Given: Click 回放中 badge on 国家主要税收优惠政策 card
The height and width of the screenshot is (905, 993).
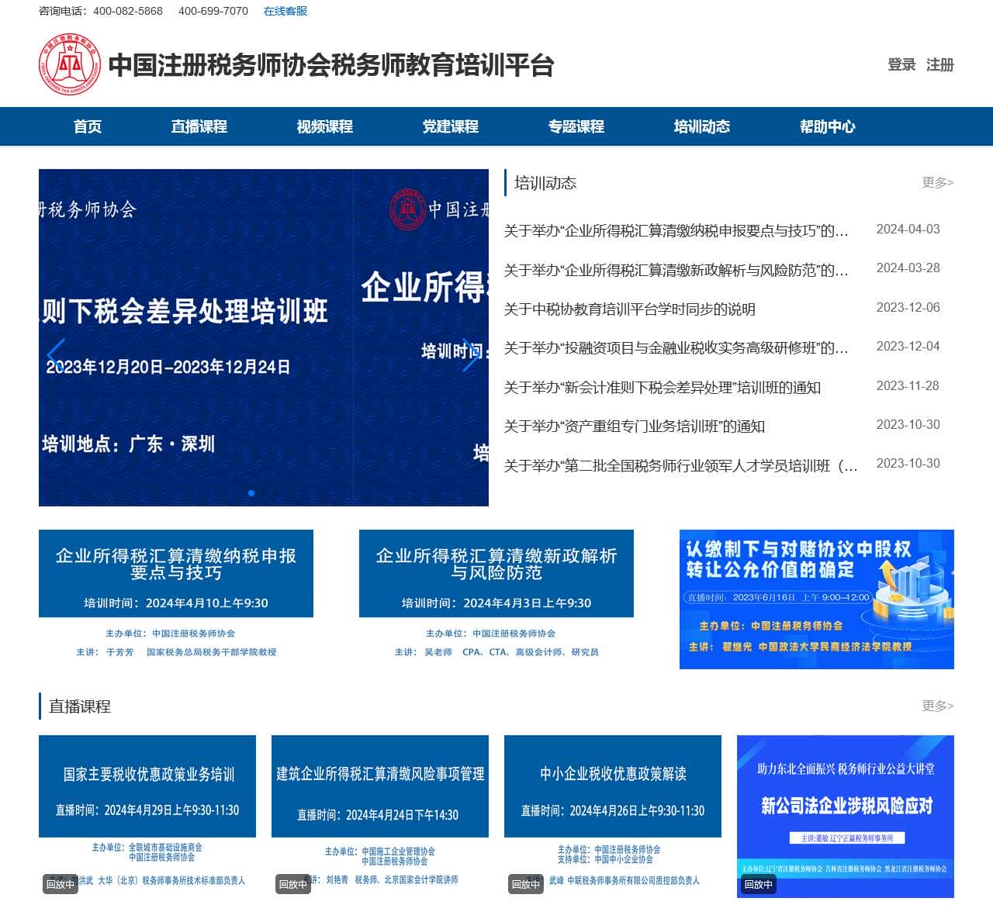Looking at the screenshot, I should [x=61, y=884].
